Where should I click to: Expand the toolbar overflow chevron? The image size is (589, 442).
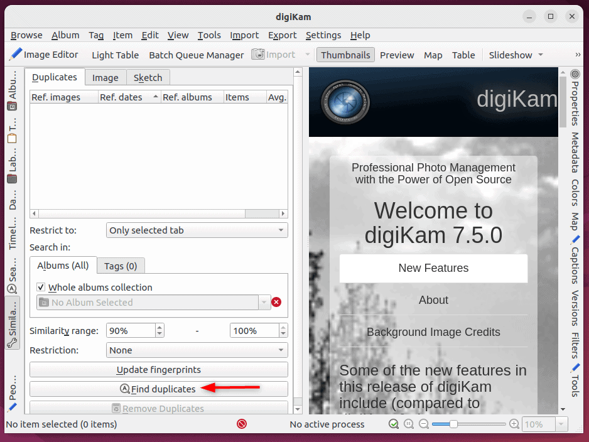point(578,55)
